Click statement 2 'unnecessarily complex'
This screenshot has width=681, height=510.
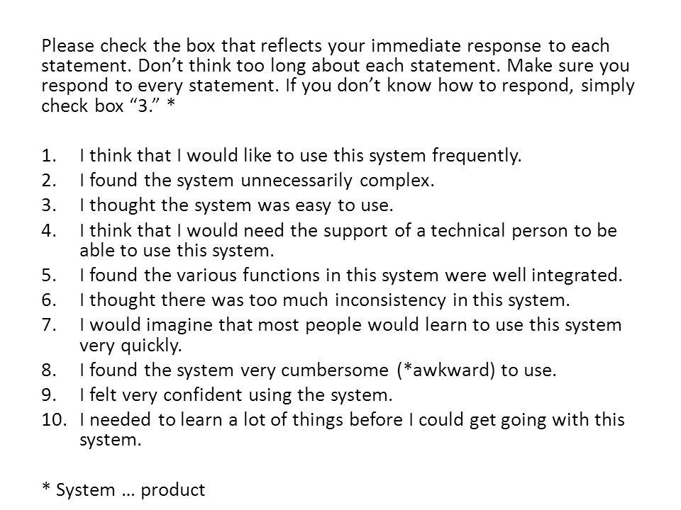tap(257, 181)
